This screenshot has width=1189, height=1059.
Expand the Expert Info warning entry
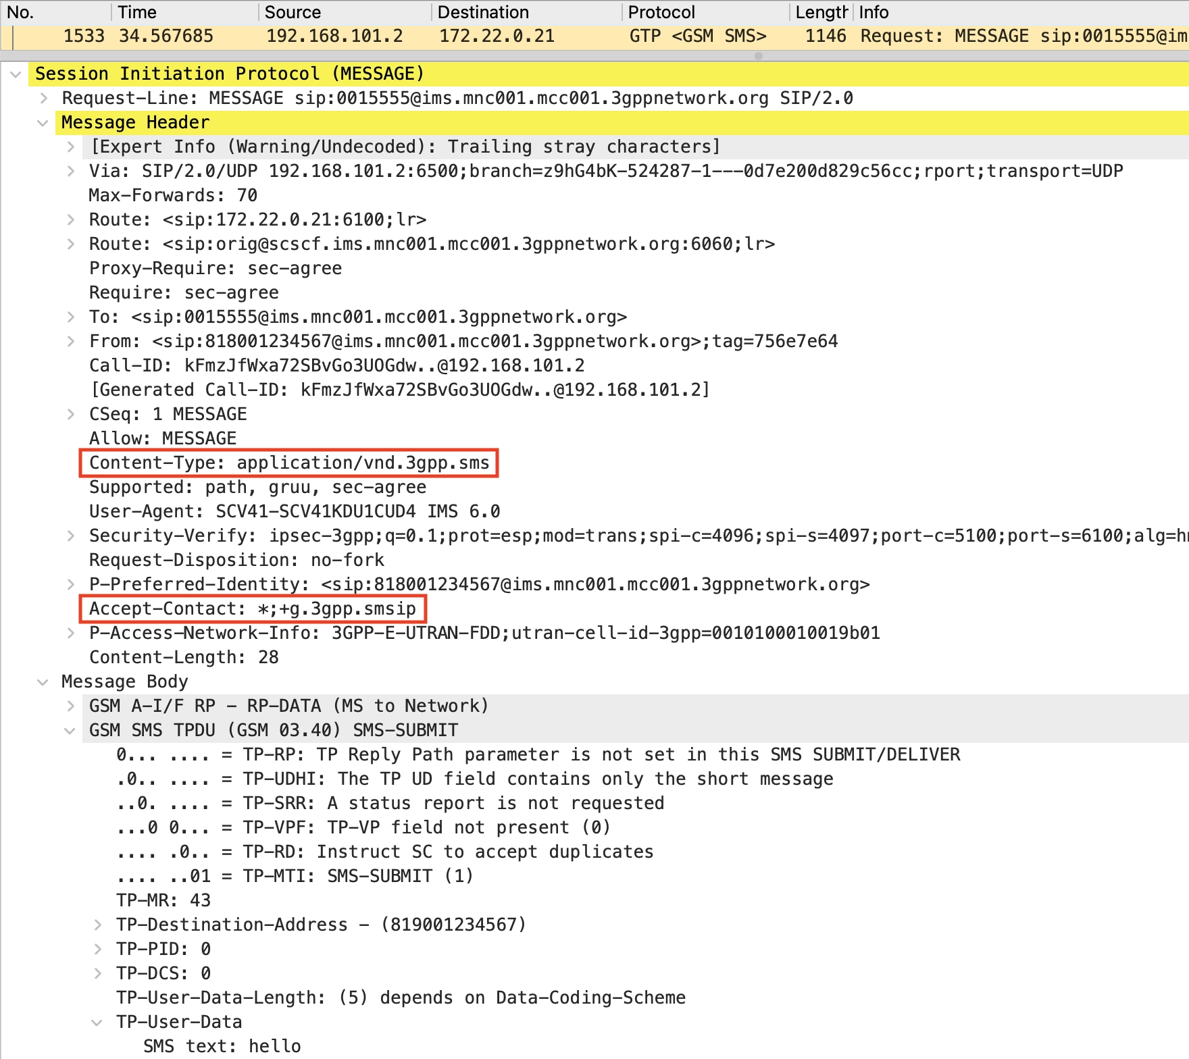(71, 147)
